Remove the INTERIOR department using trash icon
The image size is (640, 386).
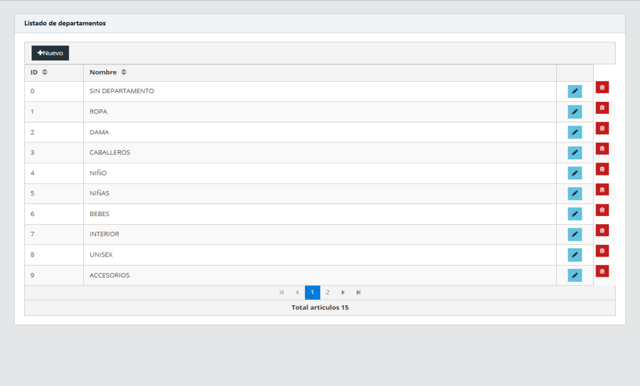(x=602, y=230)
